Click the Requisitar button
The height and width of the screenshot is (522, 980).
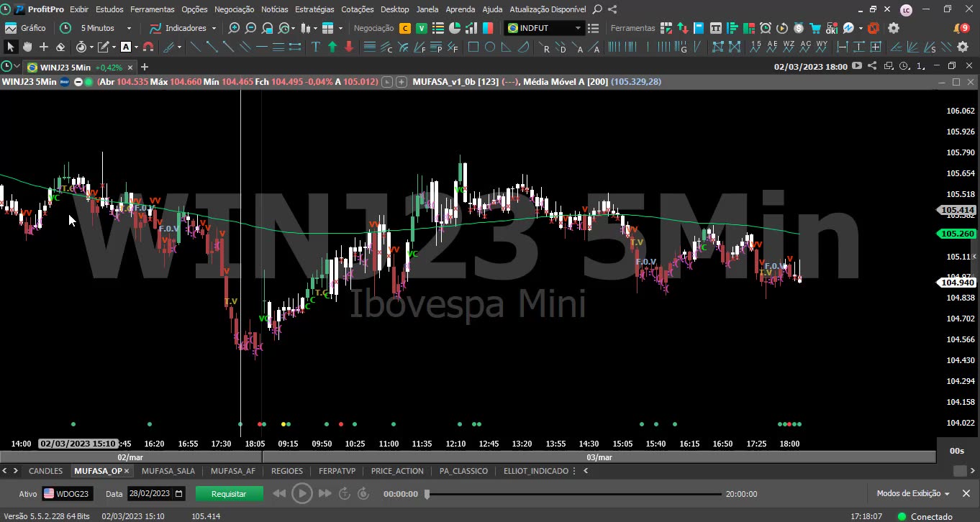(229, 493)
